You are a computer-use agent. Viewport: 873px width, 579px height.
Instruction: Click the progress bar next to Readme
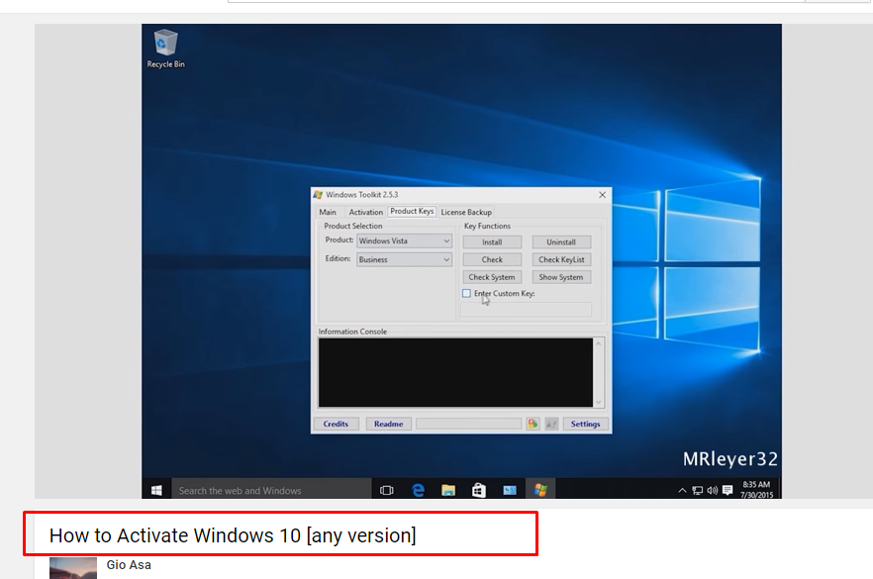tap(469, 425)
